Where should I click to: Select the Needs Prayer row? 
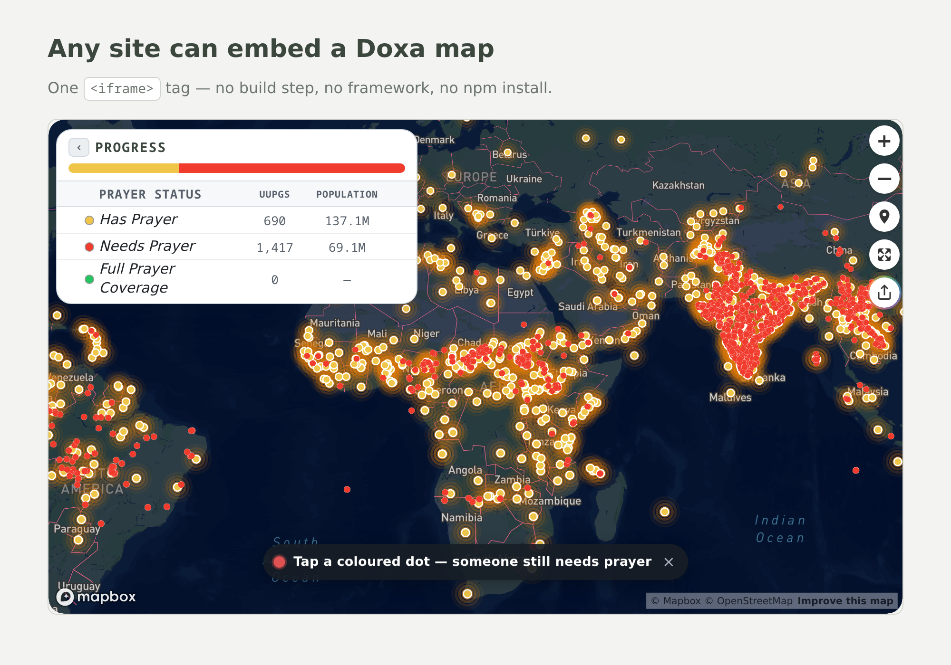[237, 247]
